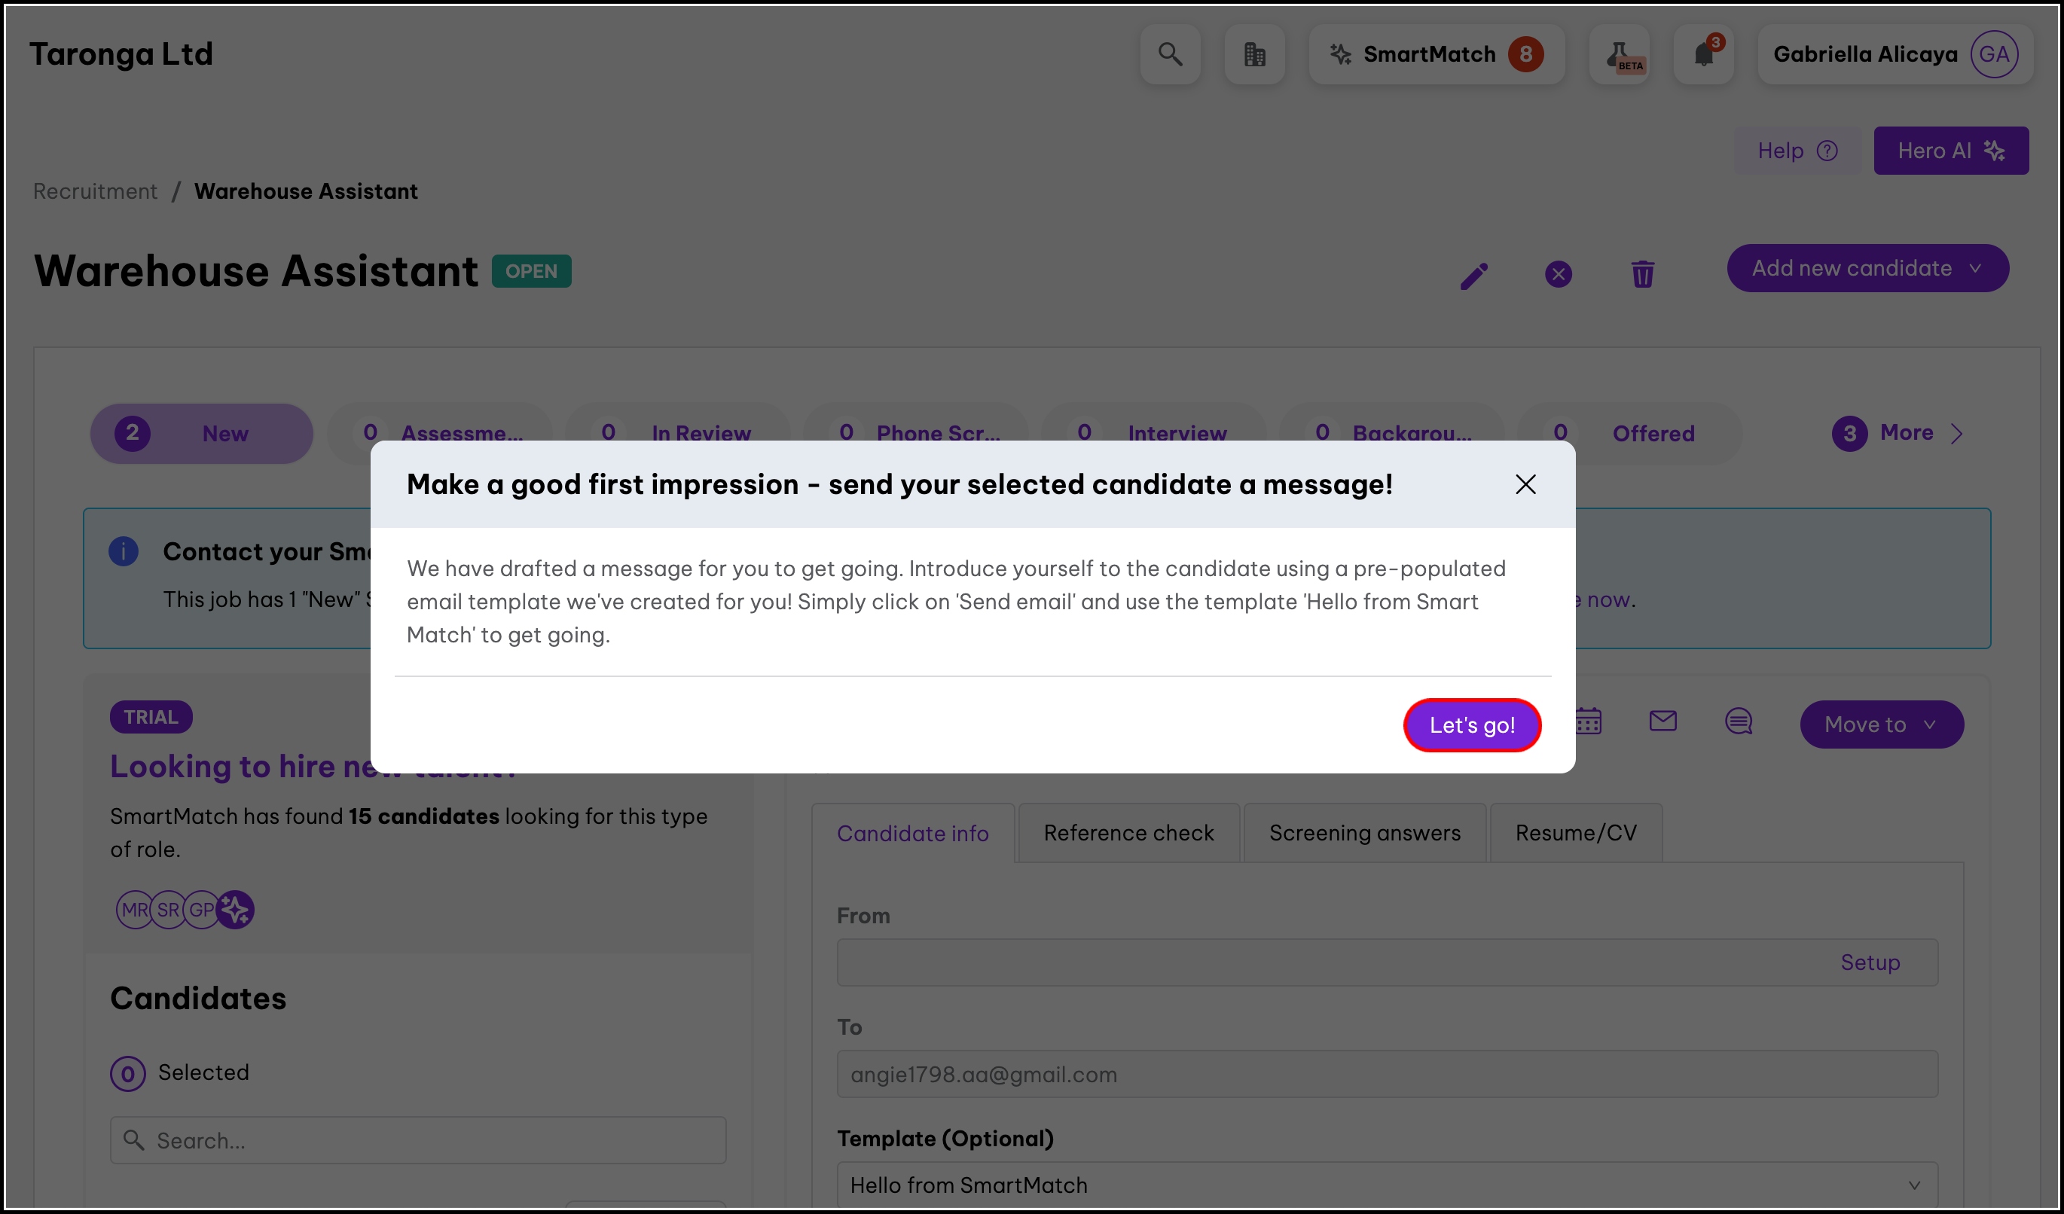
Task: Click the pencil edit job icon
Action: (1473, 275)
